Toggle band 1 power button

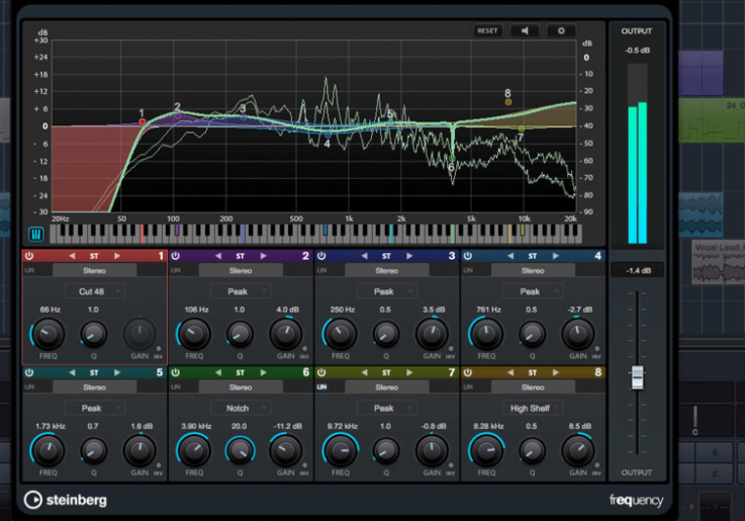pyautogui.click(x=29, y=256)
